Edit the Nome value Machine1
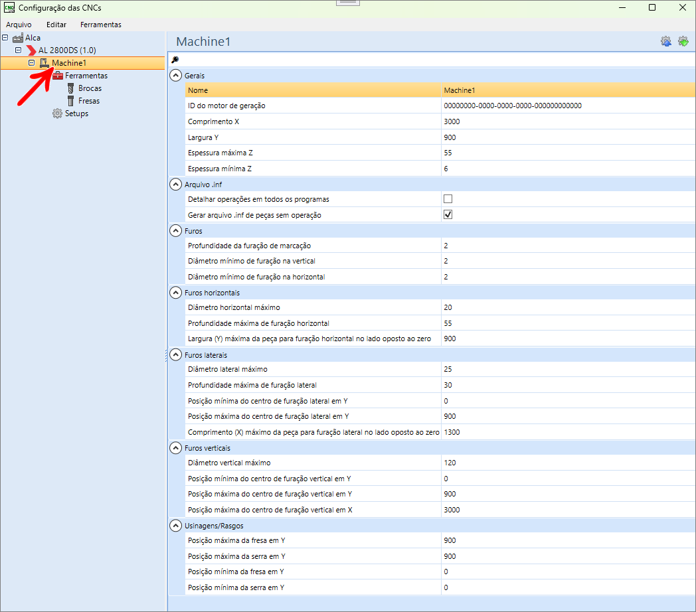The height and width of the screenshot is (612, 696). coord(568,90)
